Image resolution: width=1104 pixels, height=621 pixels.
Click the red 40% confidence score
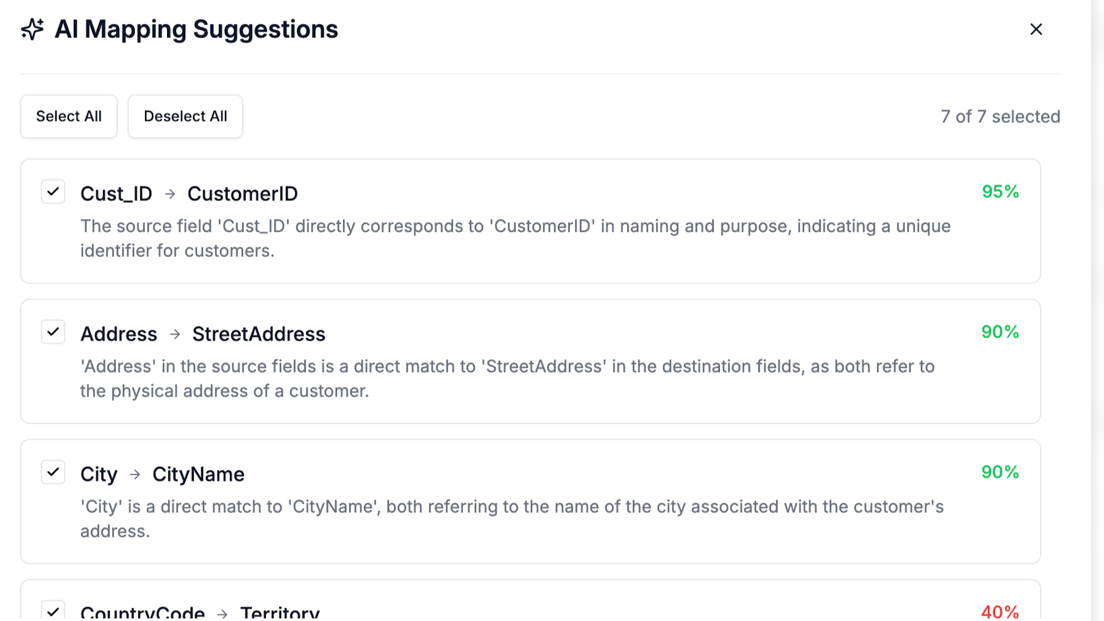[x=1000, y=612]
